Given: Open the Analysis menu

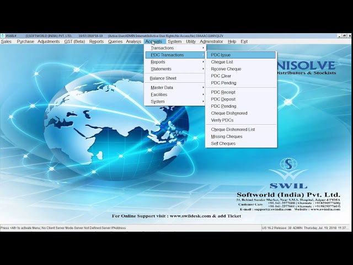Looking at the screenshot, I should click(x=133, y=41).
